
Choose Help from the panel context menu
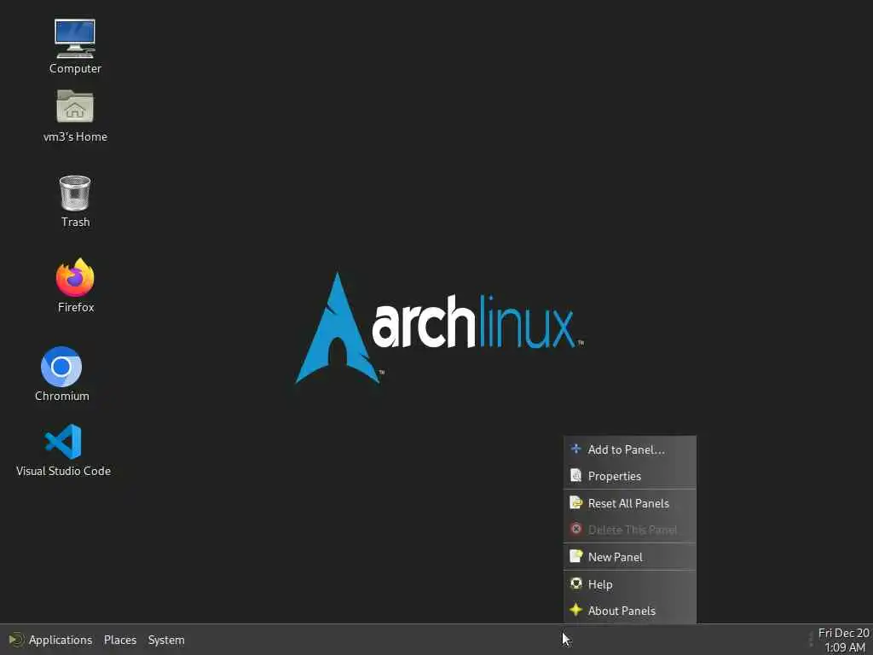point(630,584)
